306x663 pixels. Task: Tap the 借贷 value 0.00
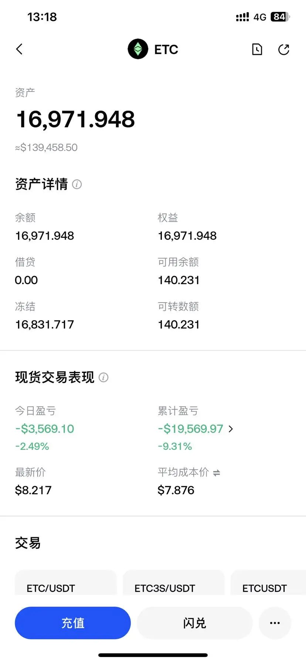point(26,280)
